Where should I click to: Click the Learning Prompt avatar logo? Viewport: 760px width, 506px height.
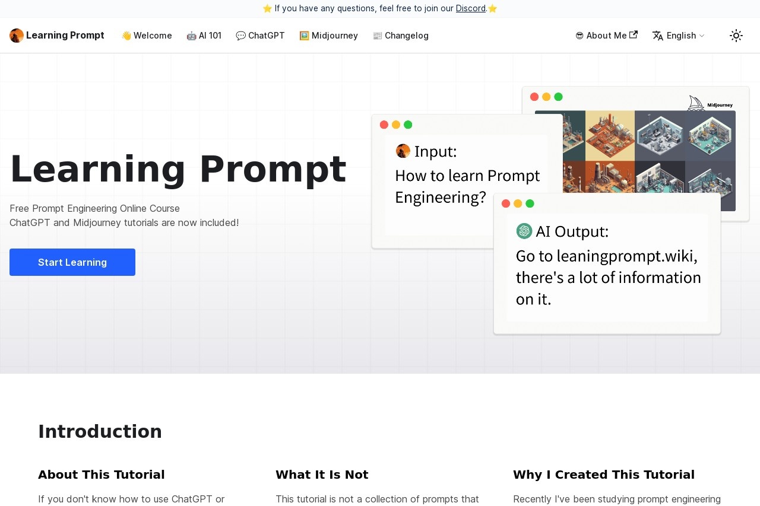pyautogui.click(x=16, y=36)
